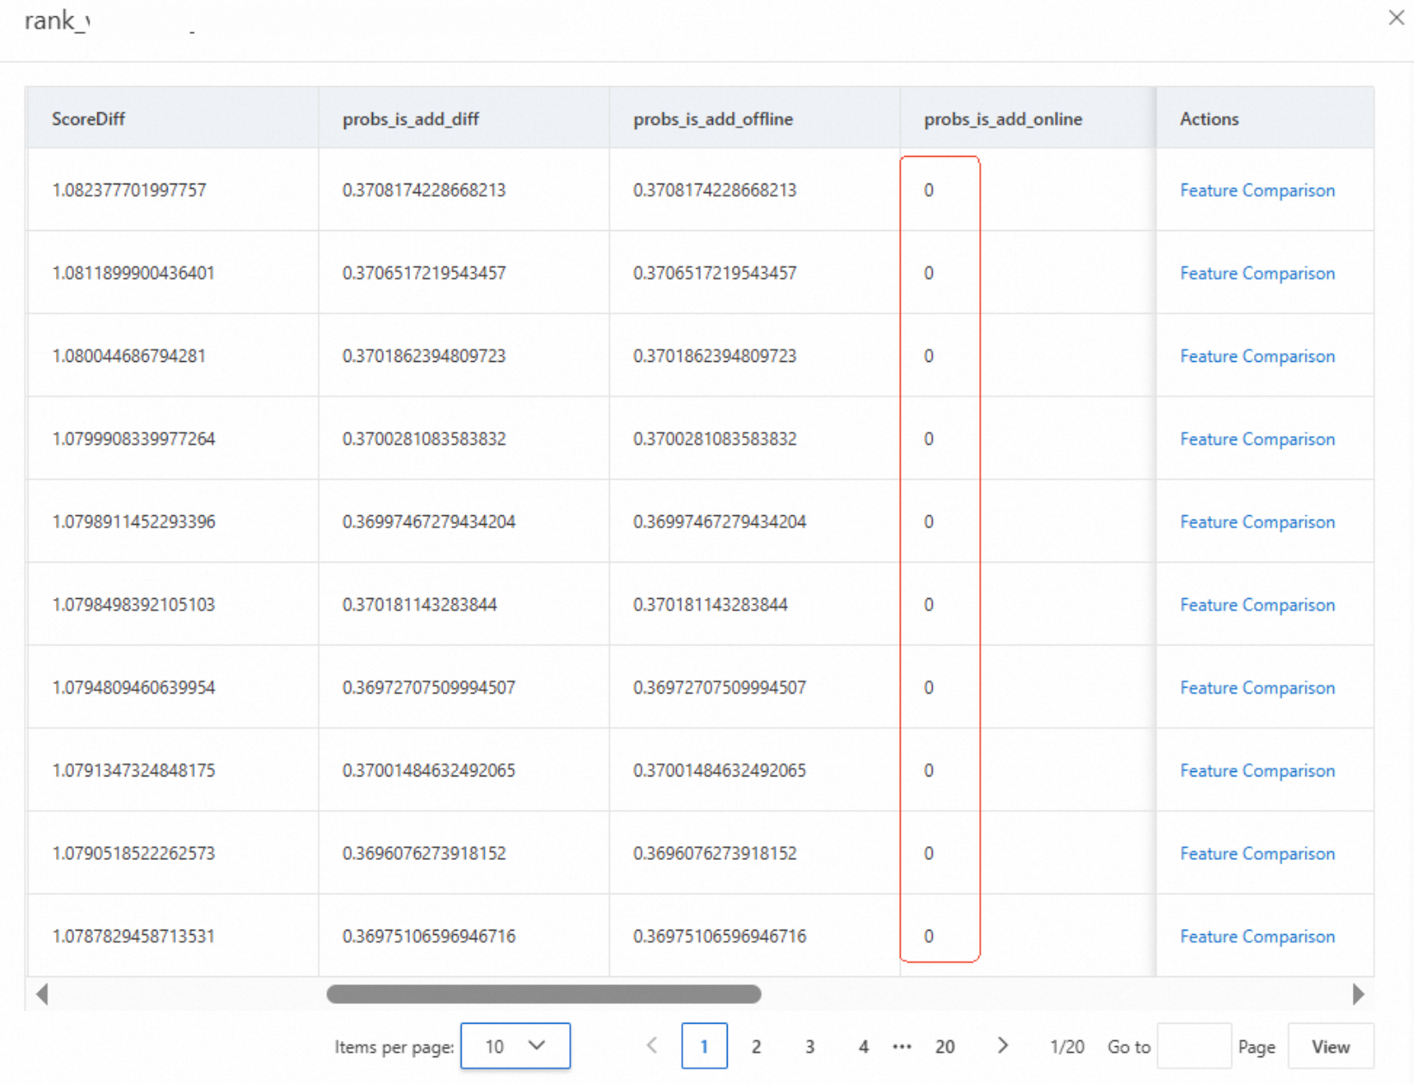Image resolution: width=1414 pixels, height=1084 pixels.
Task: Open Feature Comparison for ScoreDiff 1.0787829458713531
Action: pyautogui.click(x=1257, y=936)
